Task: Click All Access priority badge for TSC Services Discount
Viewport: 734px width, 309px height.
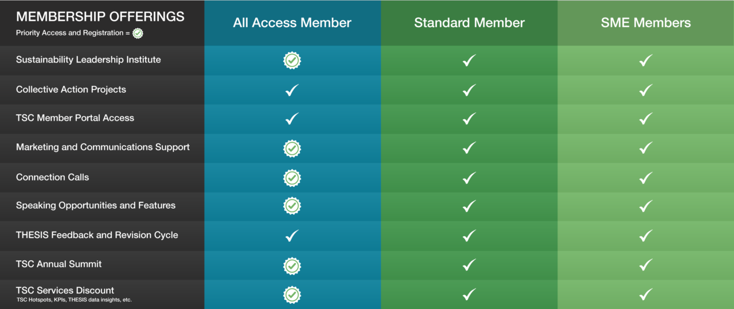Action: pyautogui.click(x=292, y=295)
